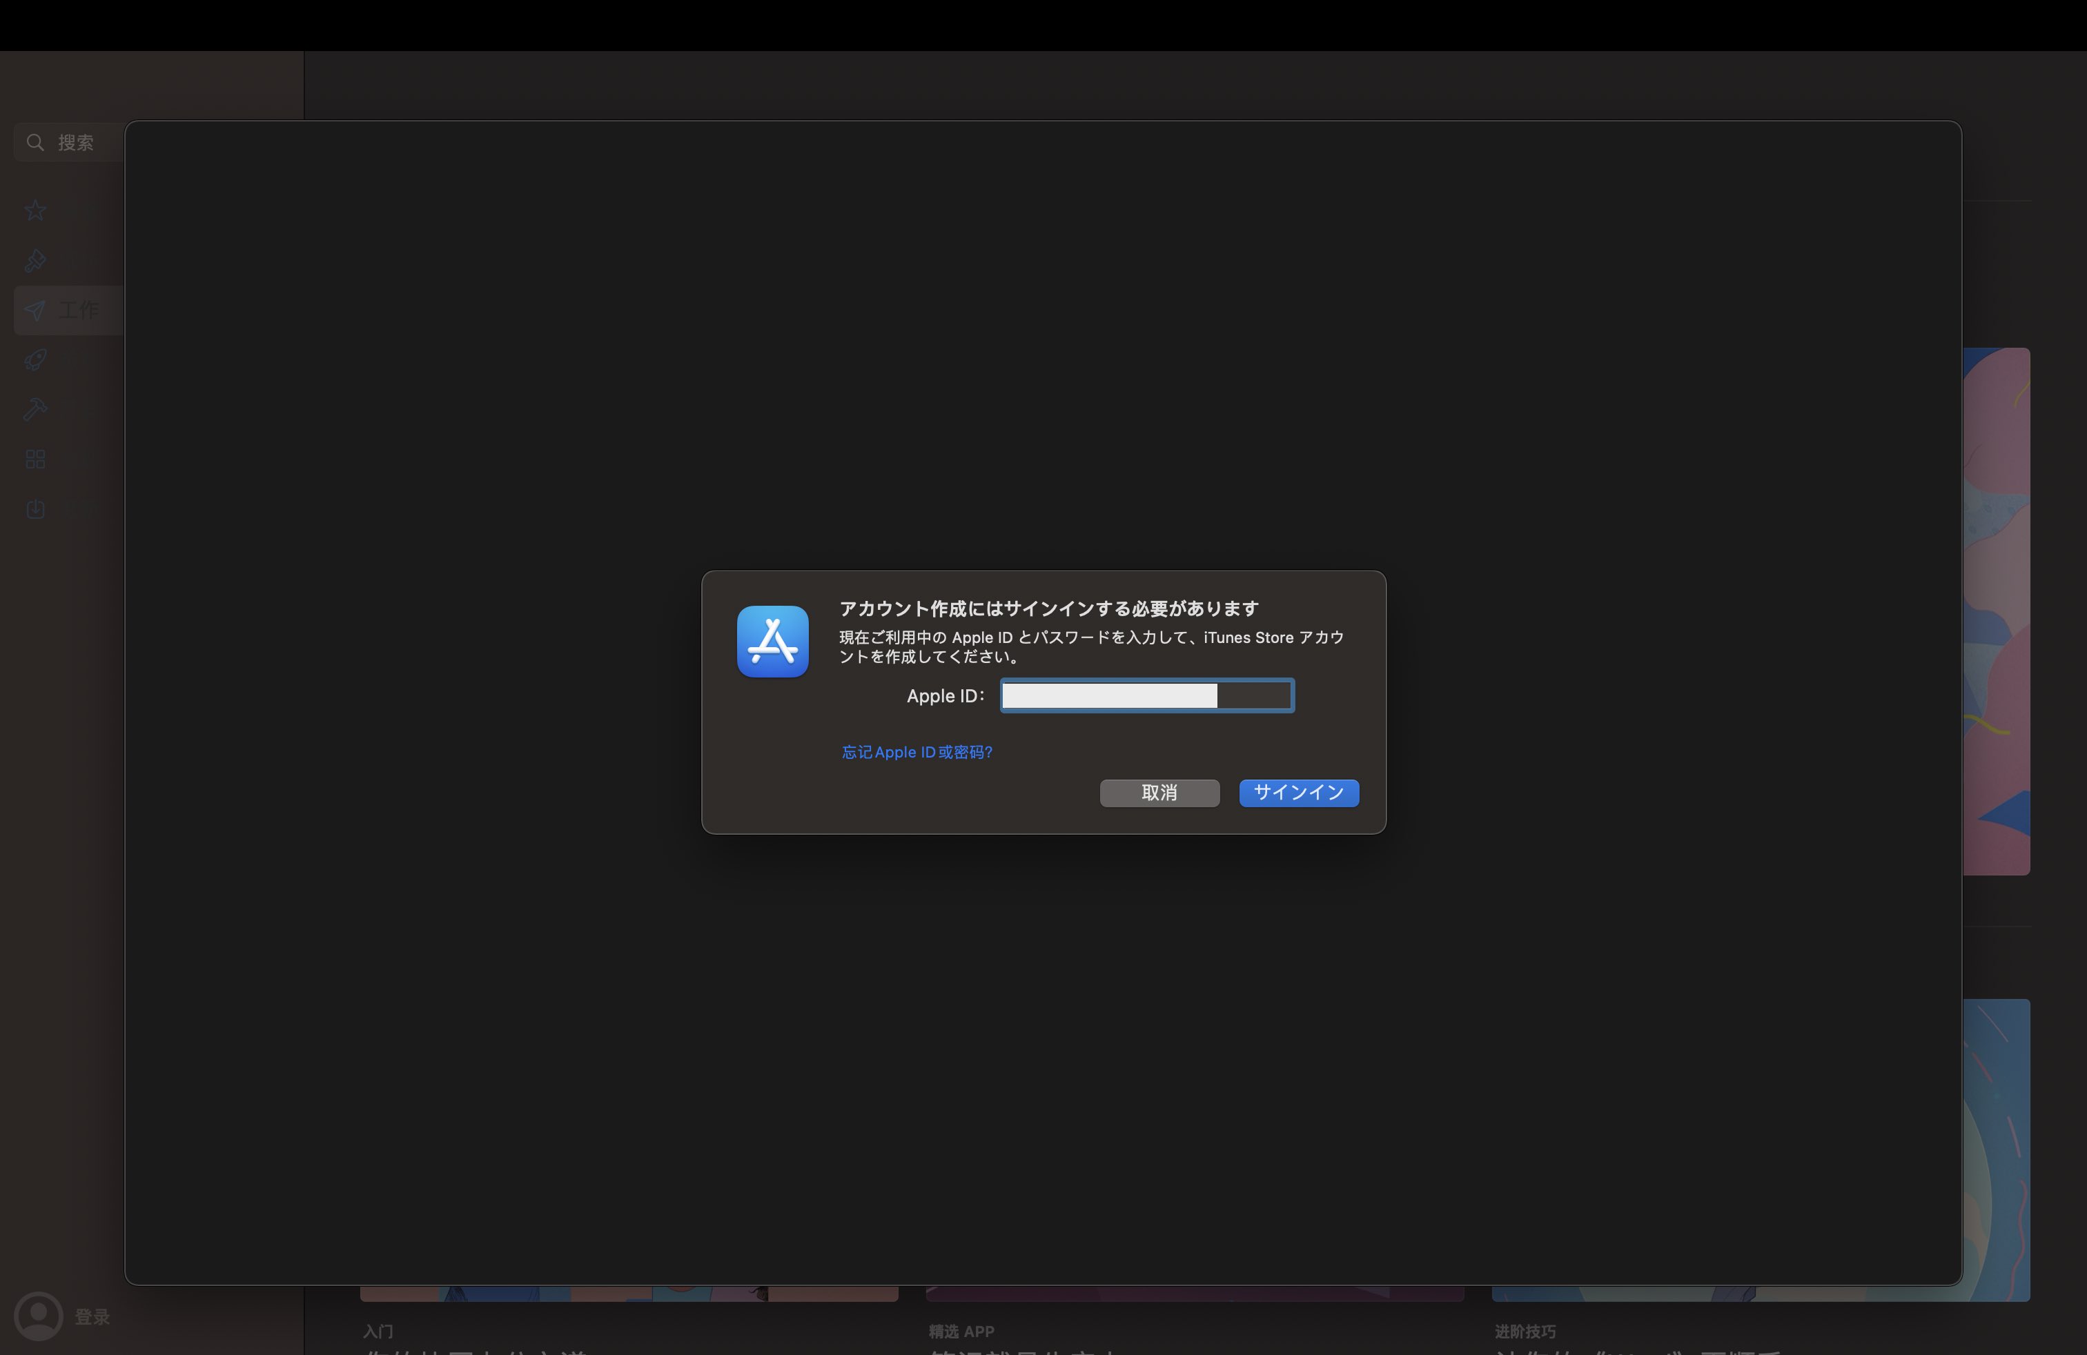The image size is (2087, 1355).
Task: Click the Apple ID input field
Action: [1146, 696]
